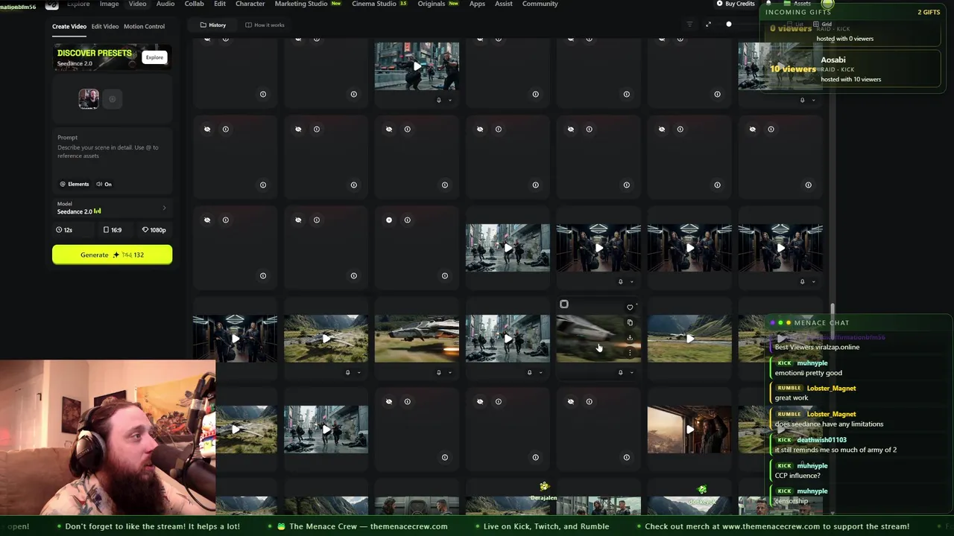
Task: Click the download icon on the blurred spaceship clip
Action: pyautogui.click(x=630, y=338)
